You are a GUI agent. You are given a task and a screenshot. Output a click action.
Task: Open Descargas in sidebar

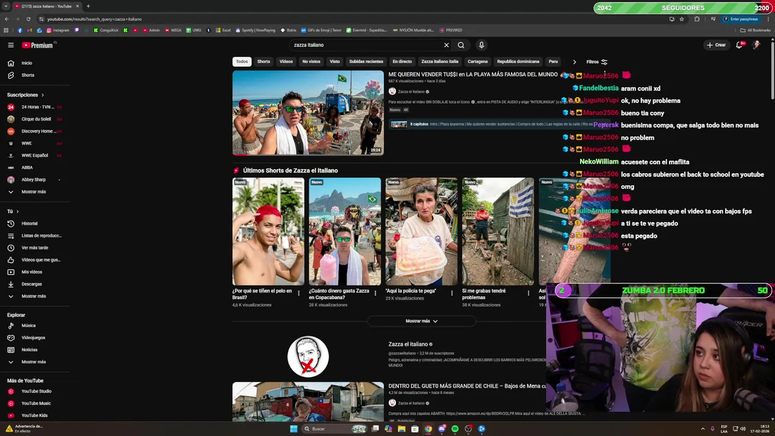pos(35,284)
